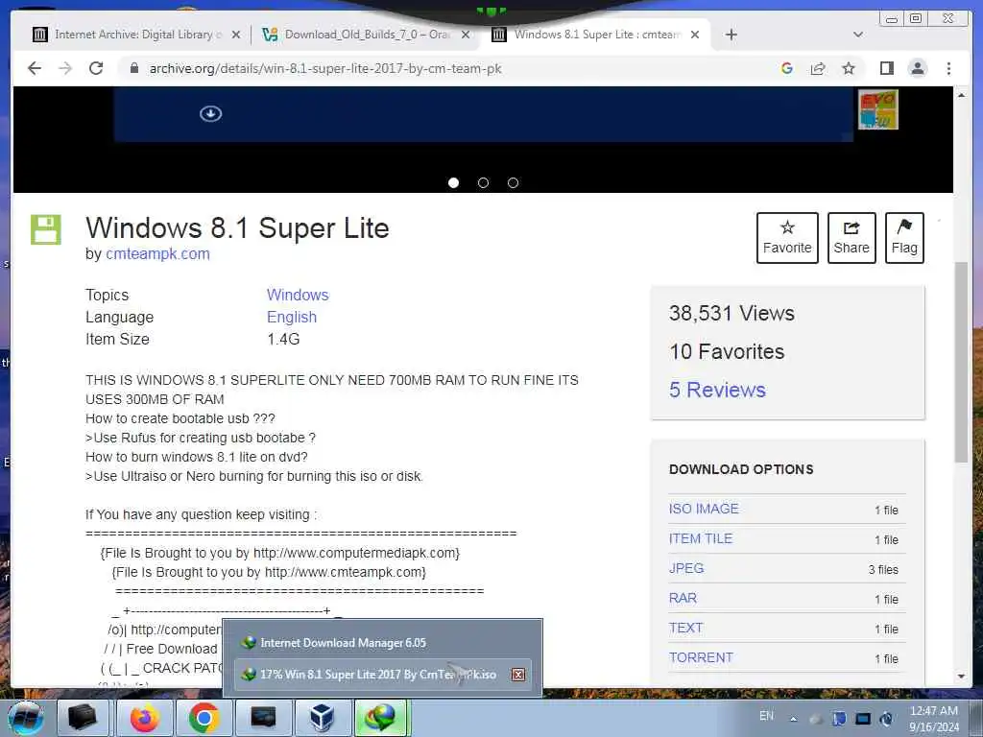Screen dimensions: 983x737
Task: Open the black box app on taskbar
Action: coord(83,718)
